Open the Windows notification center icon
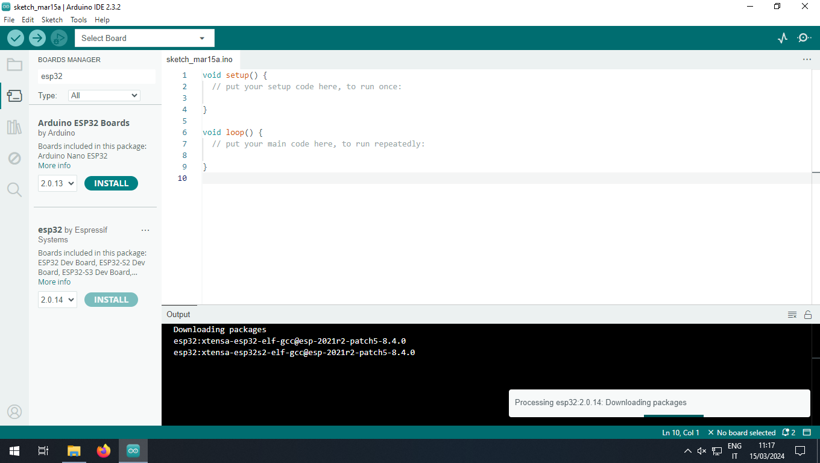 click(800, 451)
